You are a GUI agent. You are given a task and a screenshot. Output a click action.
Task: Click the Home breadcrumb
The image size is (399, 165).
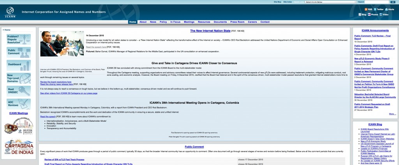tap(7, 30)
